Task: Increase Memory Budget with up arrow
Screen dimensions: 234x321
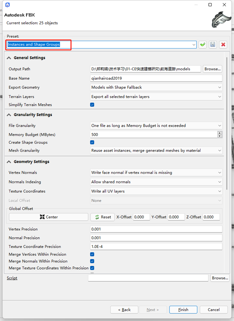Action: [220, 133]
